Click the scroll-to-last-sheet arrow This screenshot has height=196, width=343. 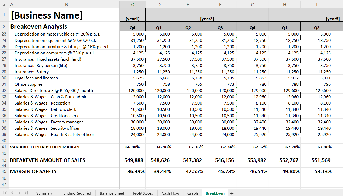point(26,193)
